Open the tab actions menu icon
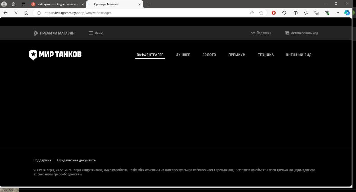 (23, 4)
